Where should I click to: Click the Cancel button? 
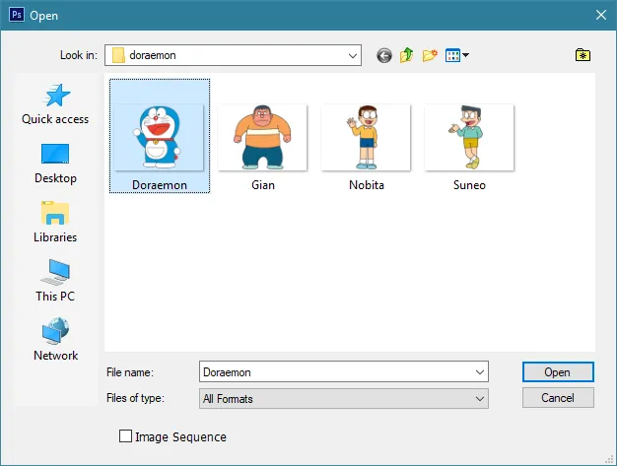pyautogui.click(x=558, y=398)
